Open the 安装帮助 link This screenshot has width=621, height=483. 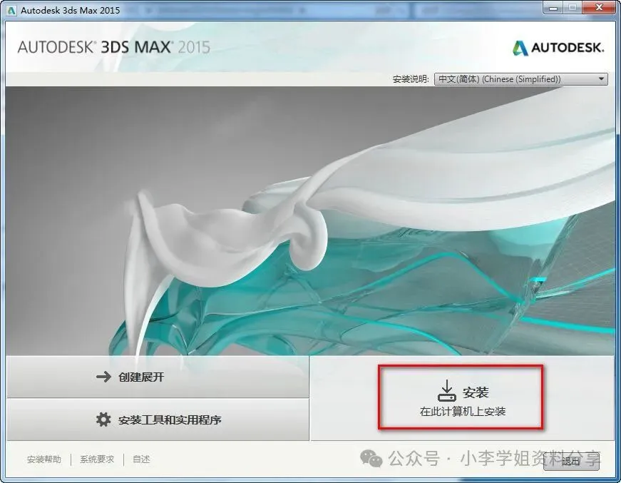point(44,459)
